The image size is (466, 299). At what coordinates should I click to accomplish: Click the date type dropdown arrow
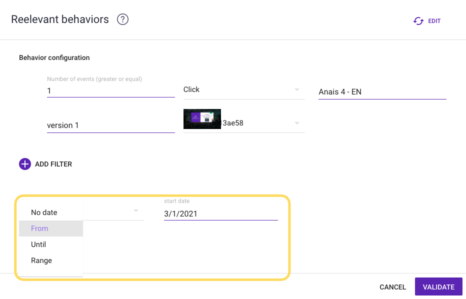point(135,211)
